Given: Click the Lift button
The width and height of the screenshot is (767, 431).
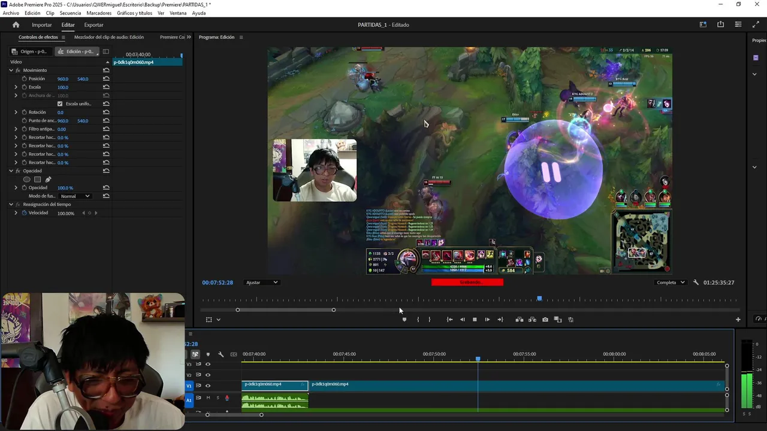Looking at the screenshot, I should 519,320.
